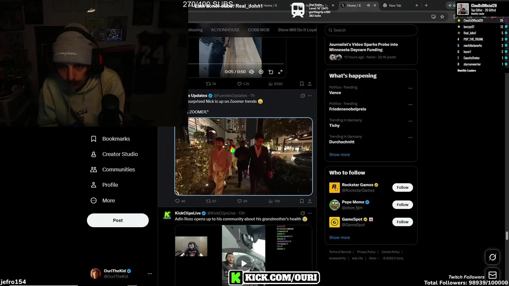View analytics of 635K views tweet
Image resolution: width=509 pixels, height=286 pixels.
coord(275,84)
